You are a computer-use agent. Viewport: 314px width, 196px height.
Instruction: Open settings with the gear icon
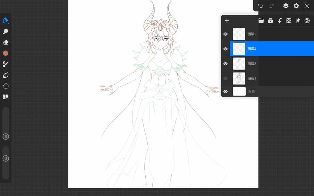pos(296,6)
